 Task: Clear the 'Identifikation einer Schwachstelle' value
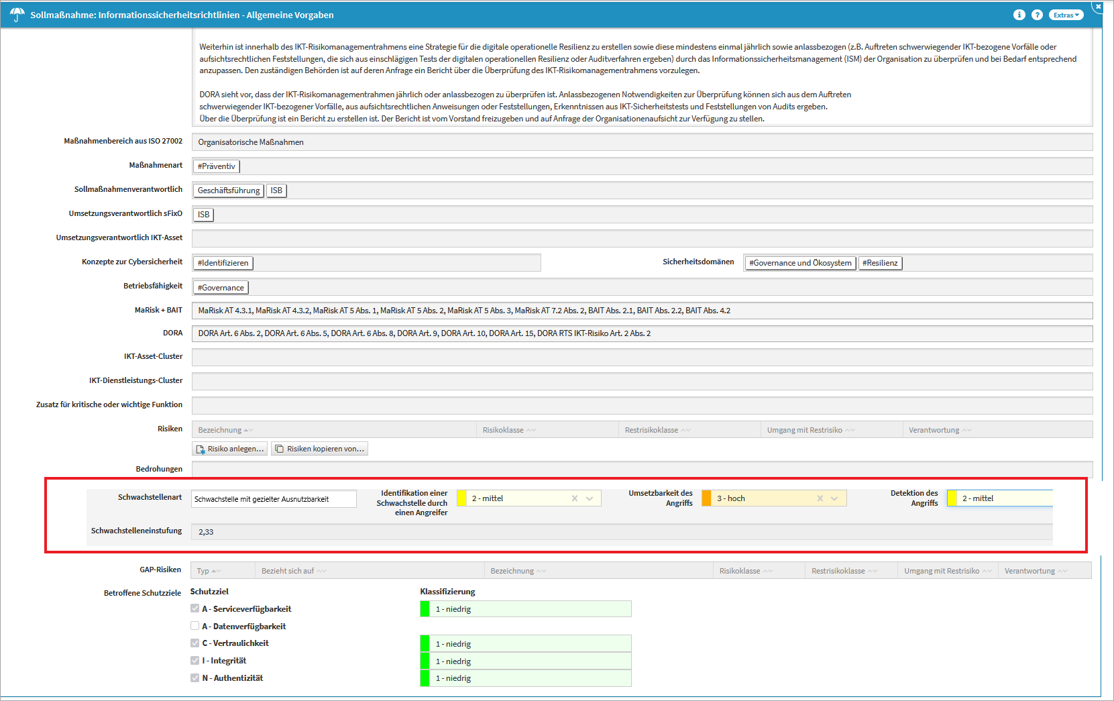click(x=574, y=498)
